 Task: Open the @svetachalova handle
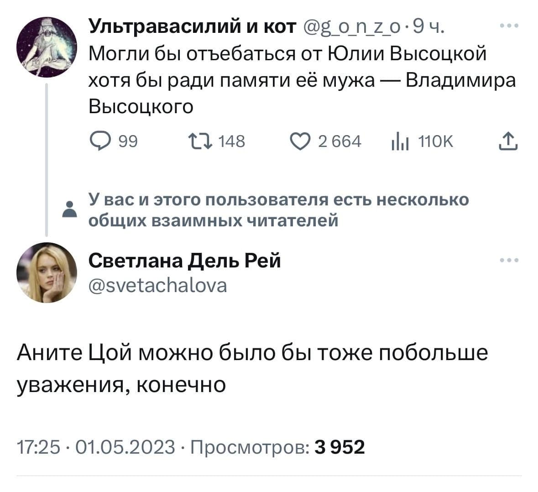pyautogui.click(x=157, y=285)
